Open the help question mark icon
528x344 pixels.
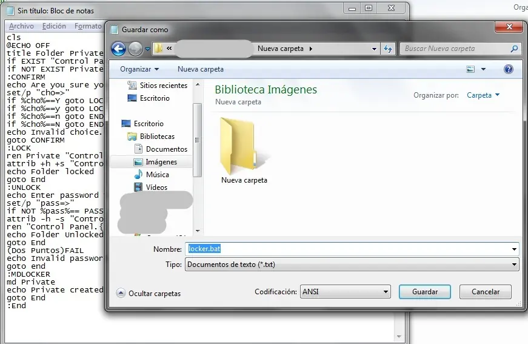tap(509, 69)
